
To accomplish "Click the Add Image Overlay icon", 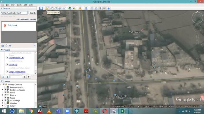I will [60, 8].
